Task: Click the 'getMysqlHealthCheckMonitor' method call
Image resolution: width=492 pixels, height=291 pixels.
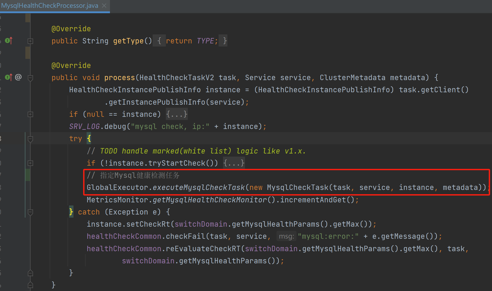Action: point(210,200)
